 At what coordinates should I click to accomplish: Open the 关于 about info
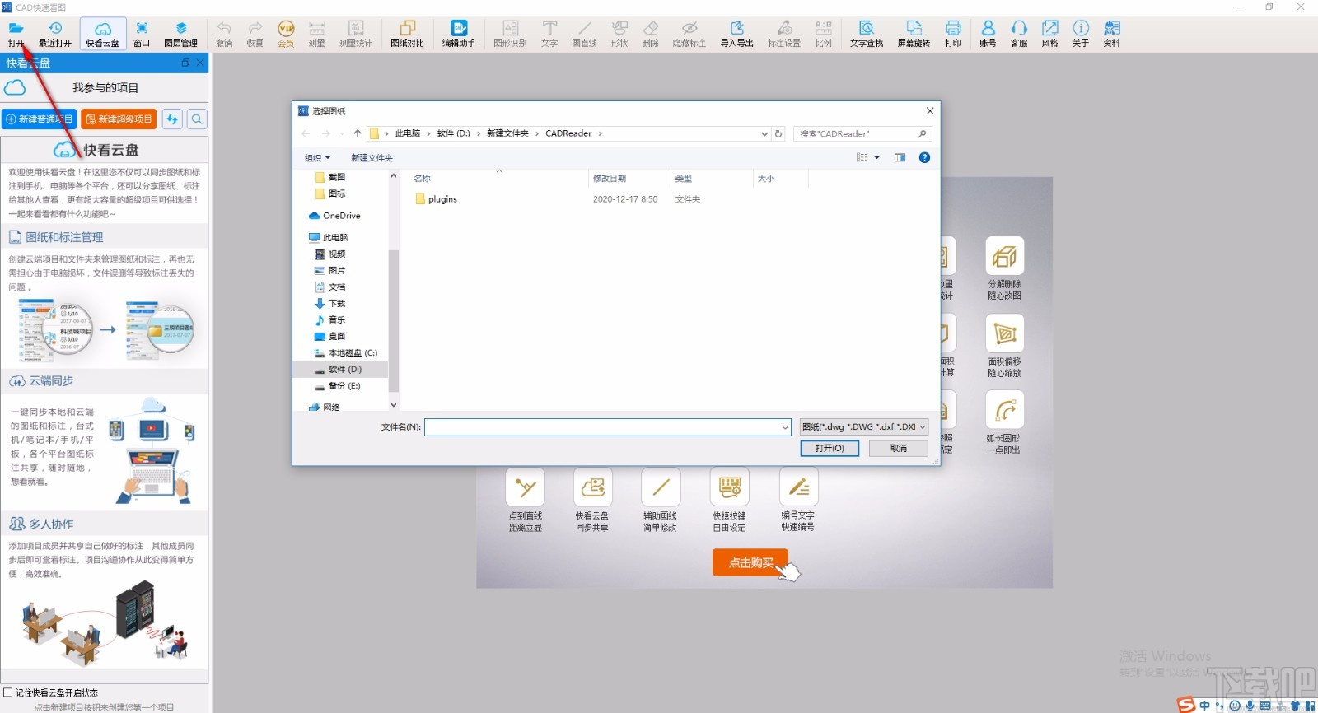[x=1081, y=33]
